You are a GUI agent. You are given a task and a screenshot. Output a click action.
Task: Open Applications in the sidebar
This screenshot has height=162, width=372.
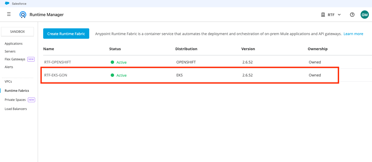point(14,43)
